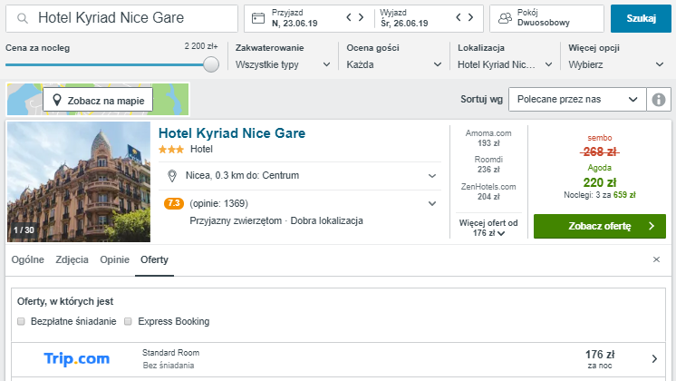Open the Trip.com offer arrow

(x=654, y=358)
